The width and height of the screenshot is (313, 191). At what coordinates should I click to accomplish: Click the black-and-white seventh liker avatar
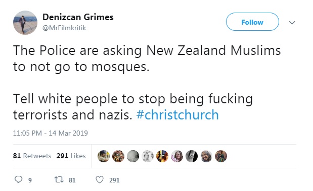pyautogui.click(x=192, y=156)
